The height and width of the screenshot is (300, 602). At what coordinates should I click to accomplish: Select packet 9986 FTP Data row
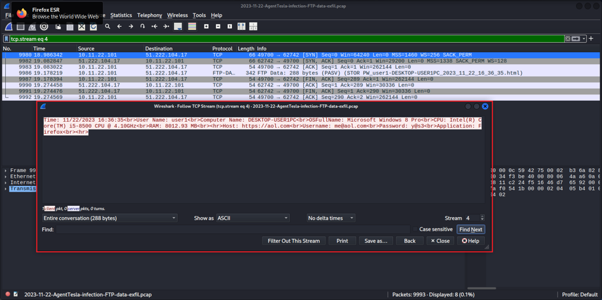click(x=300, y=73)
